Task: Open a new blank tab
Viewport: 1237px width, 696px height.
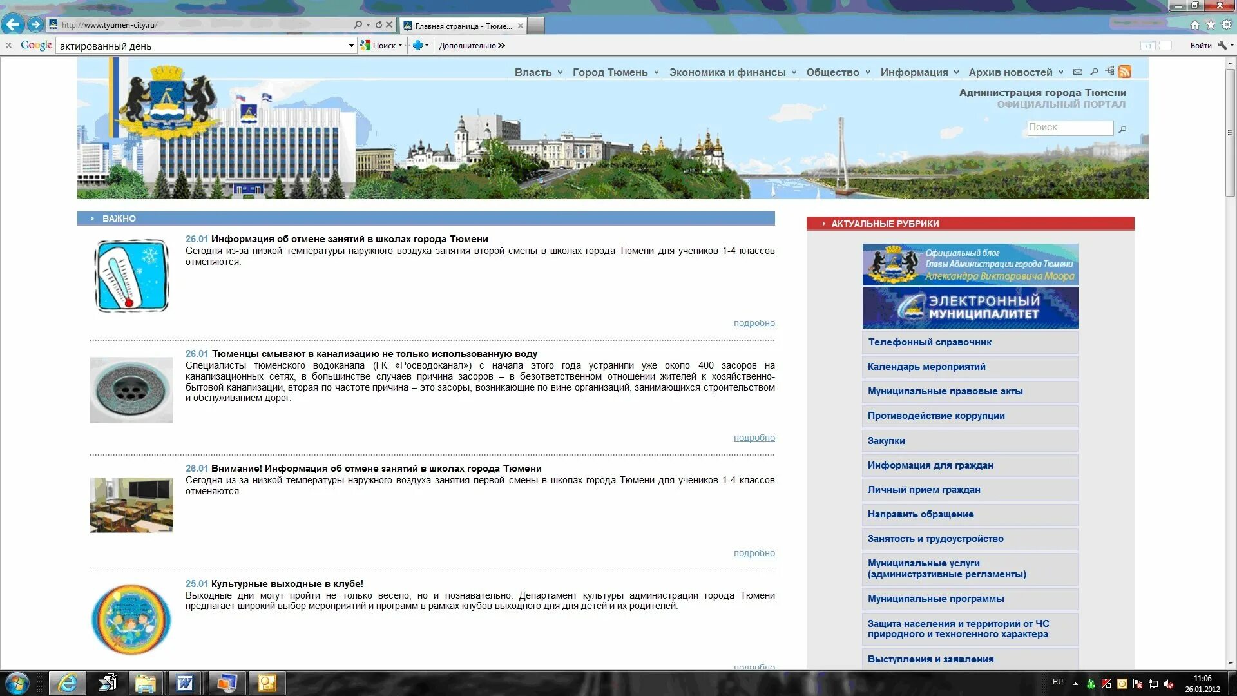Action: point(536,26)
